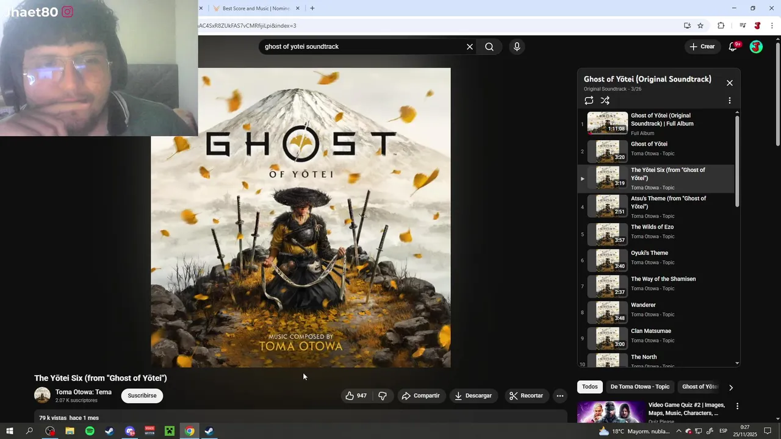781x439 pixels.
Task: Select the De Toma Otowa - Topic chip
Action: click(640, 387)
